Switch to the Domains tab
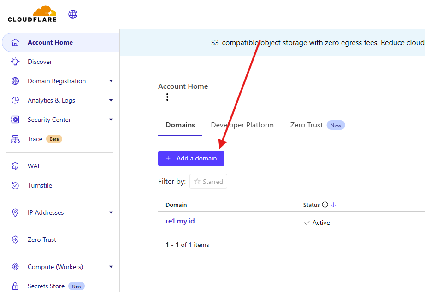This screenshot has height=292, width=425. pos(180,125)
